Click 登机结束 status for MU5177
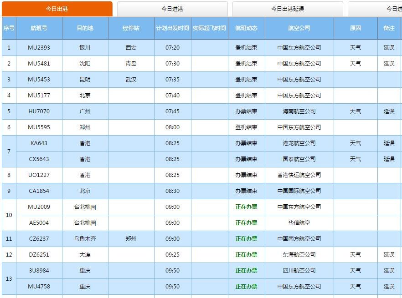This screenshot has width=402, height=298. [x=247, y=95]
